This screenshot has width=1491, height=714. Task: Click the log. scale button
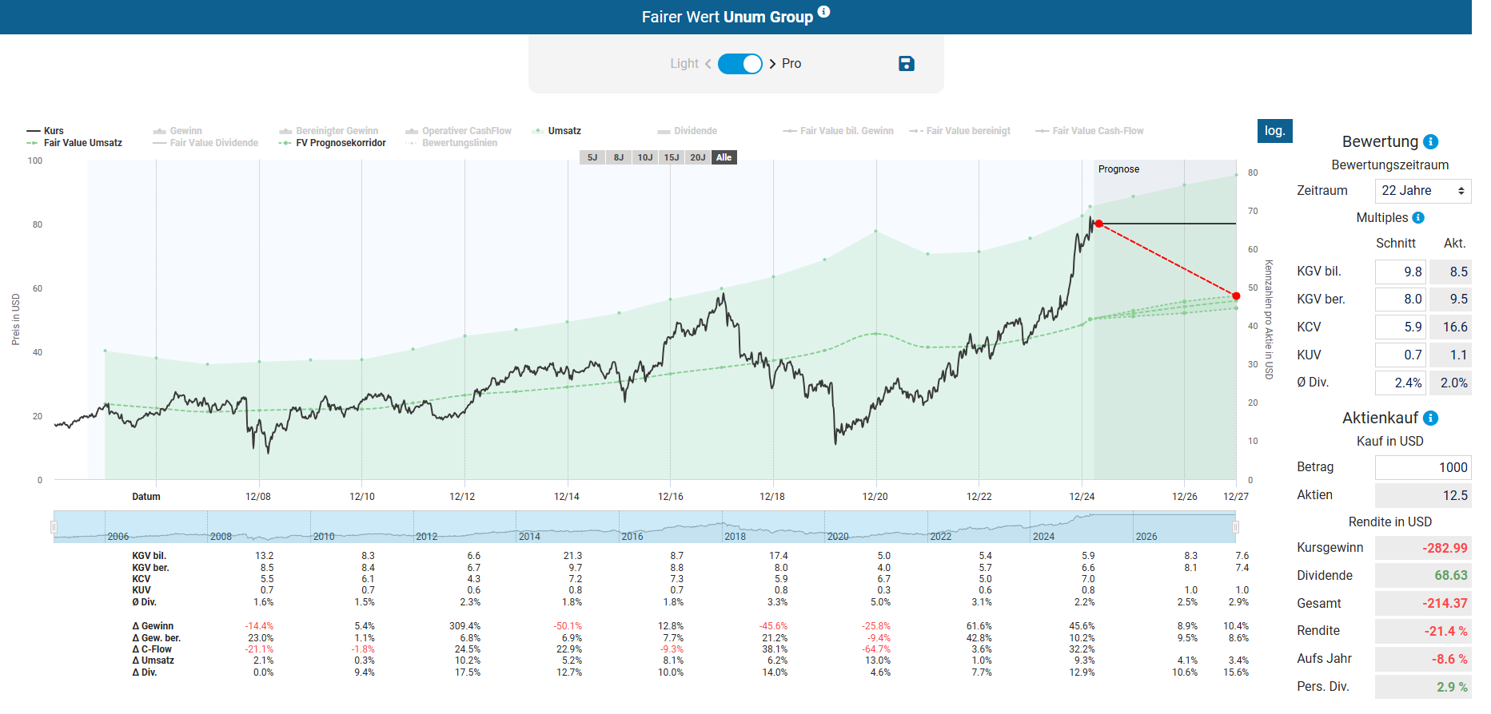[x=1274, y=131]
